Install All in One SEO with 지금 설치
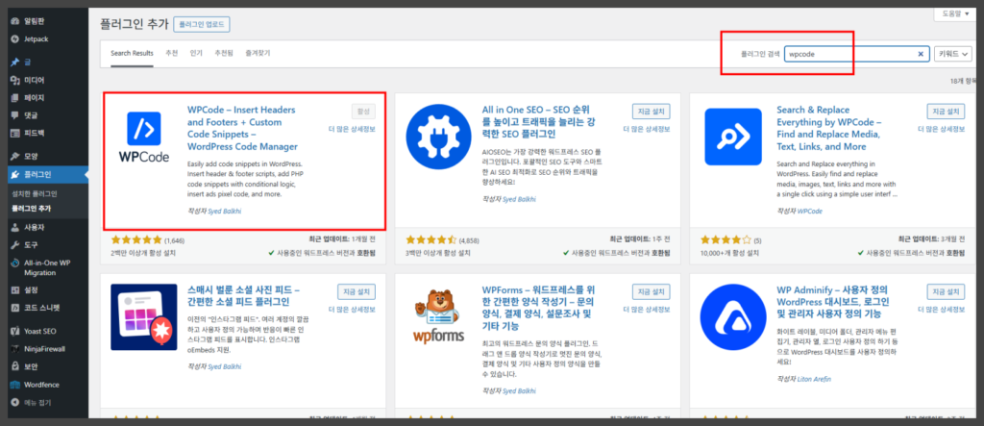The height and width of the screenshot is (426, 984). 652,112
